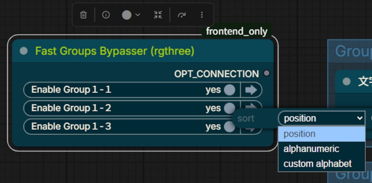Click the collapse node arrows icon
This screenshot has height=183, width=372.
pyautogui.click(x=158, y=15)
